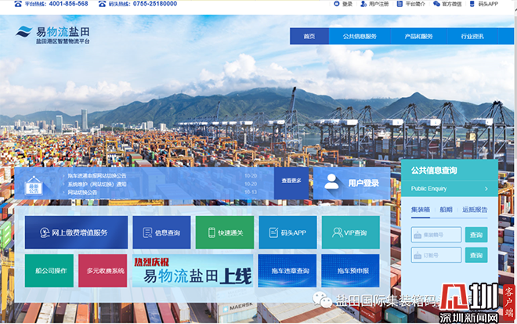Click the 用户登录 user login button
Image resolution: width=517 pixels, height=324 pixels.
pyautogui.click(x=352, y=183)
